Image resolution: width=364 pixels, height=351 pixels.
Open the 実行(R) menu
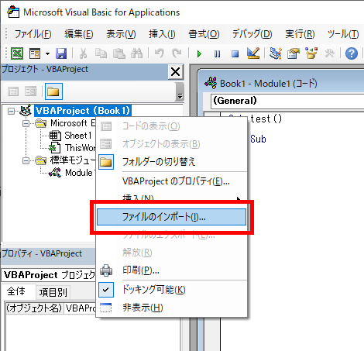click(300, 34)
